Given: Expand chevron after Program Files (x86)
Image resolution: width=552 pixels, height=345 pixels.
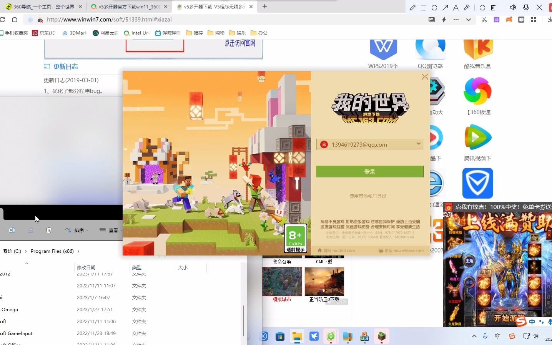Looking at the screenshot, I should [78, 251].
